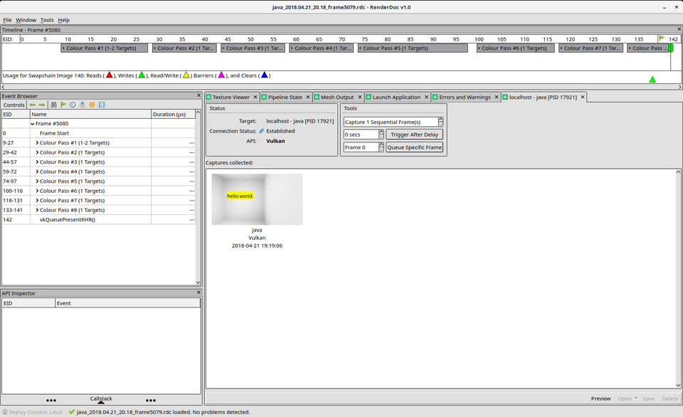Select the Frame Start event row
The image size is (683, 417).
tap(98, 133)
